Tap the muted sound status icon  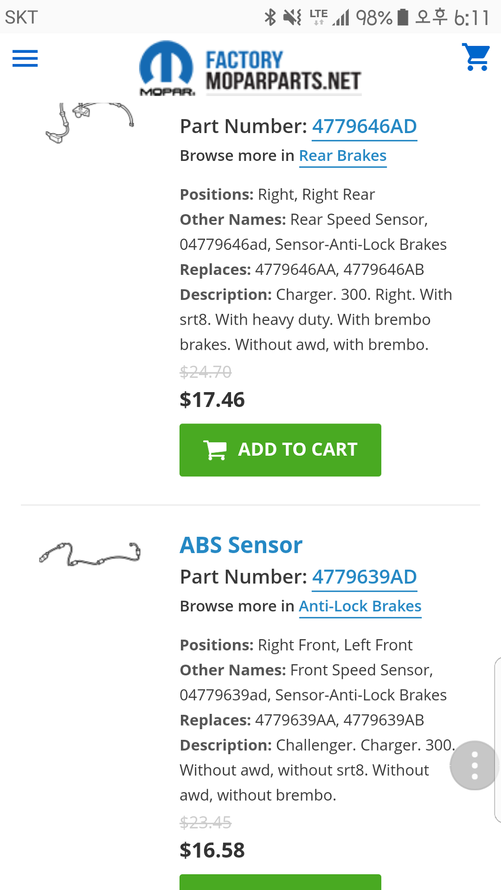click(293, 18)
